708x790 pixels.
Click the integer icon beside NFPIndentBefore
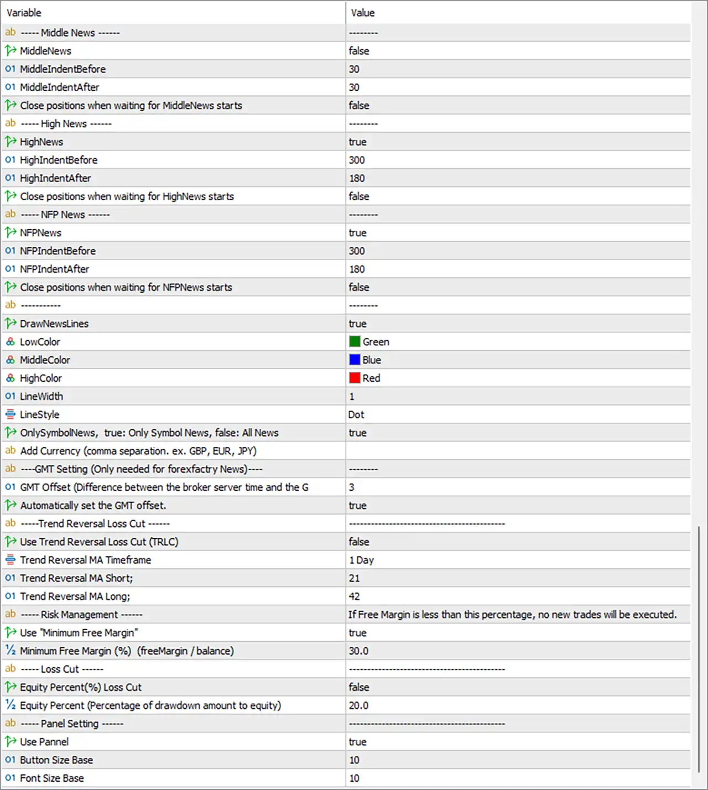click(11, 251)
